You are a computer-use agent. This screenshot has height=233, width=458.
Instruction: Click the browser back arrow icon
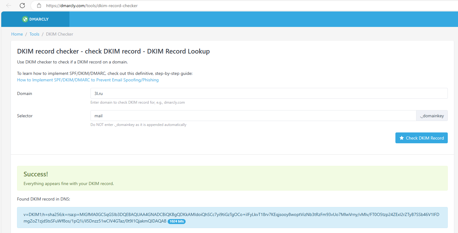(x=8, y=5)
